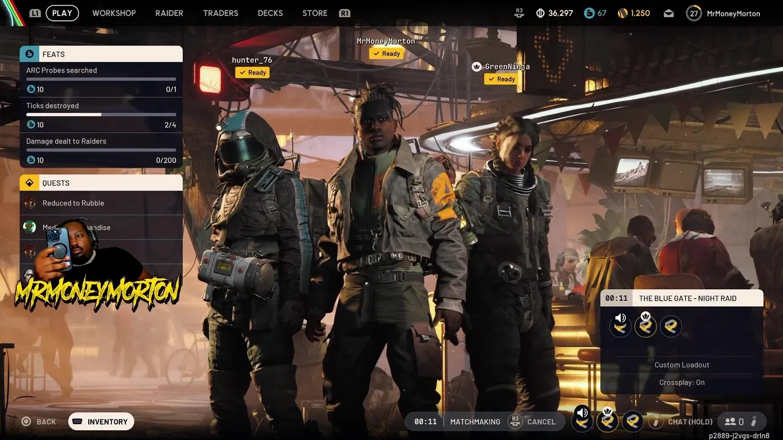
Task: Select the MrMoneyMorton name above center raider
Action: 386,41
